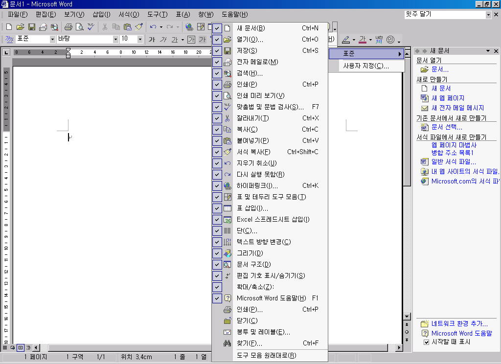Screen dimensions: 501x364
Task: Click the font color 가 button
Action: [363, 39]
